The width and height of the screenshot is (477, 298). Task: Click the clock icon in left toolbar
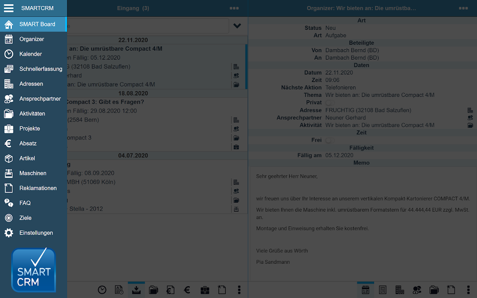pyautogui.click(x=102, y=290)
